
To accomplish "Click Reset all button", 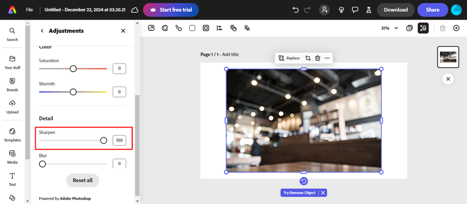I will coord(82,180).
